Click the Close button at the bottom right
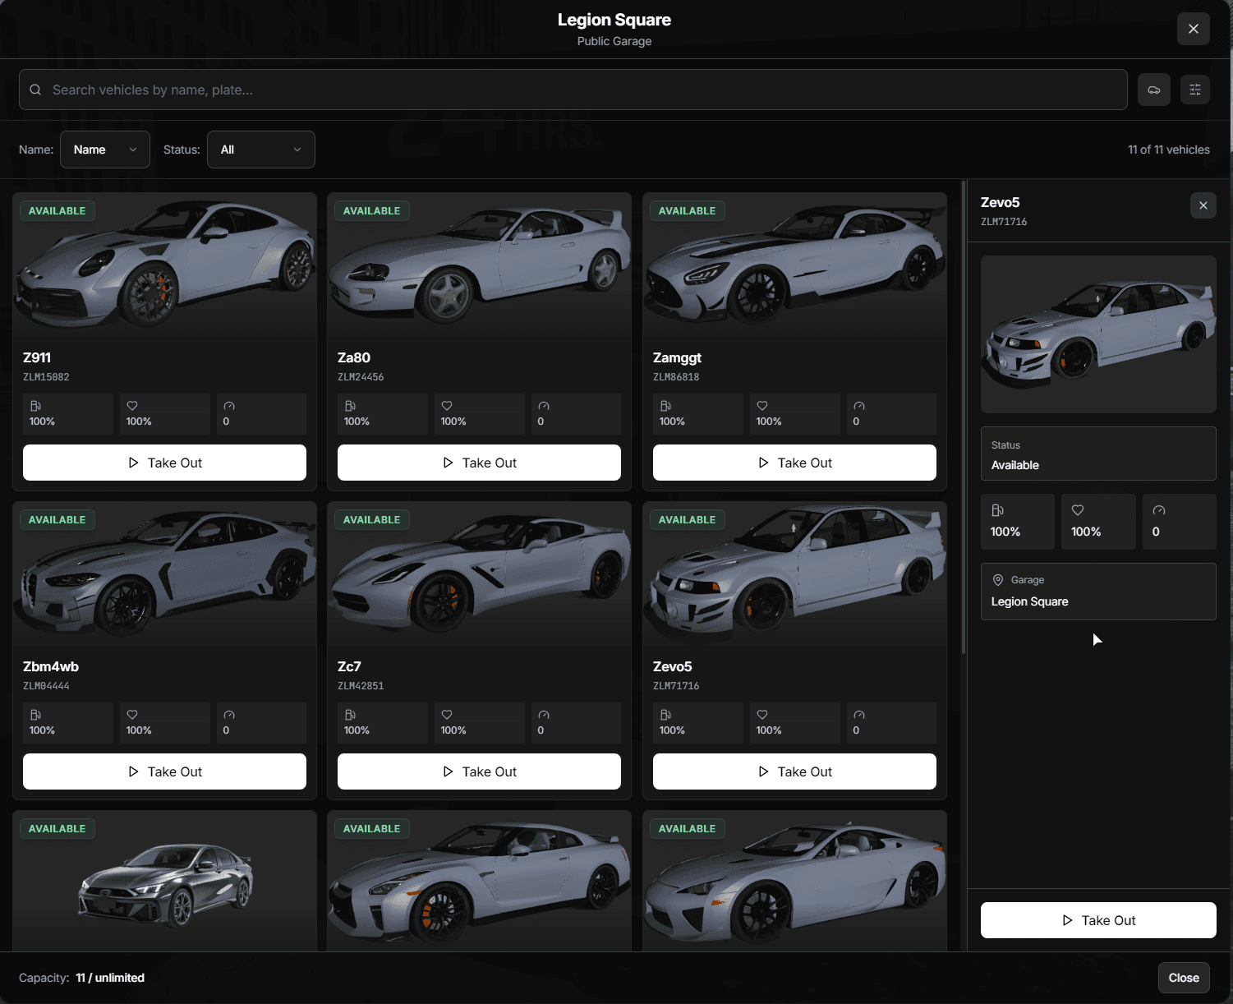The height and width of the screenshot is (1004, 1233). (1184, 978)
